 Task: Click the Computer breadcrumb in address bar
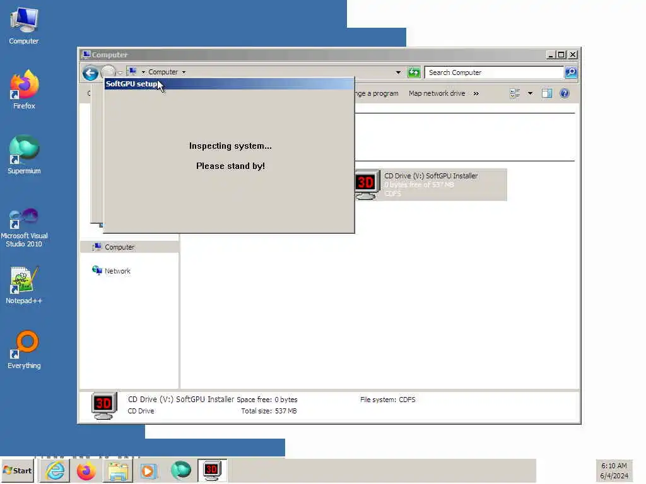(x=163, y=72)
